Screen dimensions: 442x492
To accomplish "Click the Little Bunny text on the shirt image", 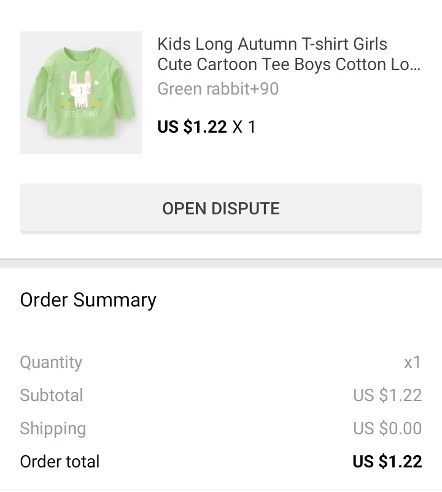I will tap(80, 115).
